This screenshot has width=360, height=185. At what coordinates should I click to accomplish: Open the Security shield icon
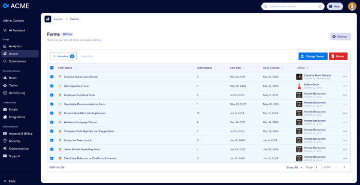click(5, 141)
